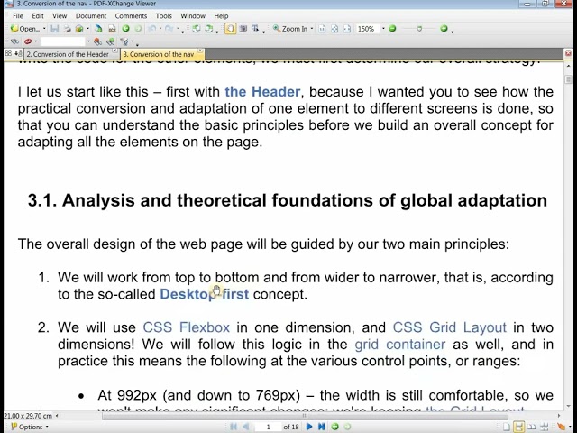The width and height of the screenshot is (577, 433).
Task: Toggle the Select Text tool
Action: [x=255, y=29]
